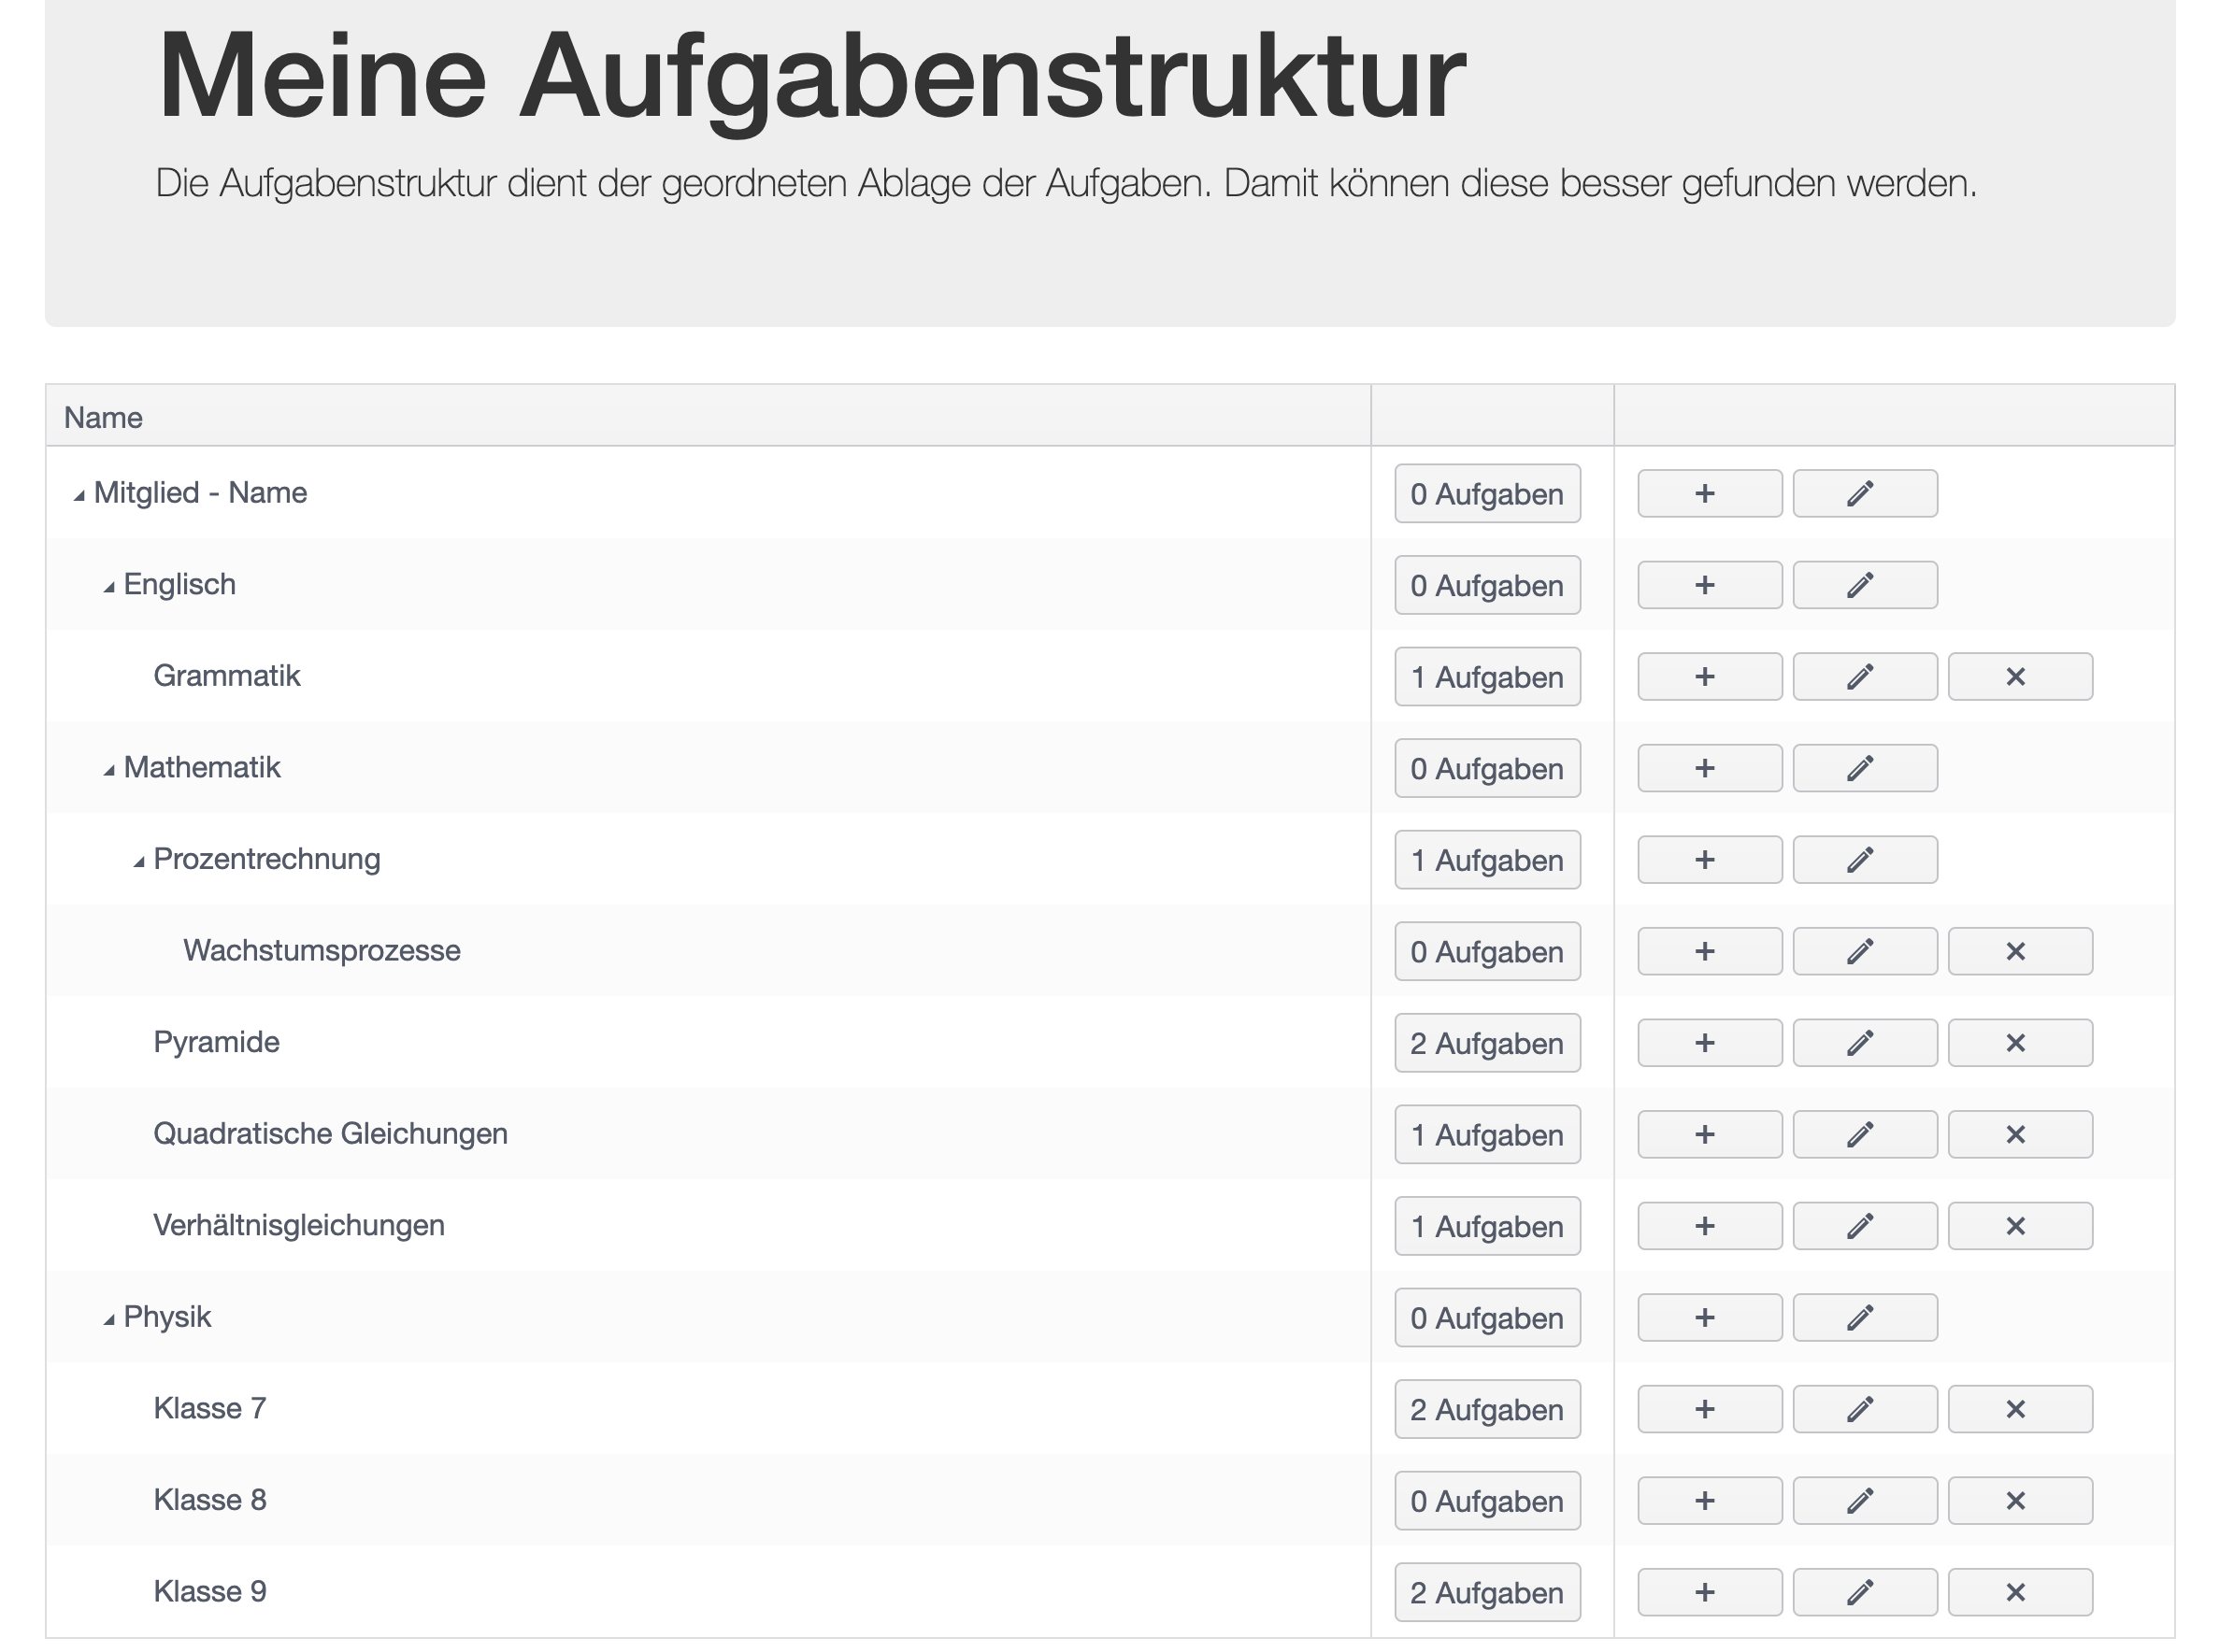Delete Klasse 7 with its X icon
Screen dimensions: 2234x1652
click(x=2019, y=1409)
